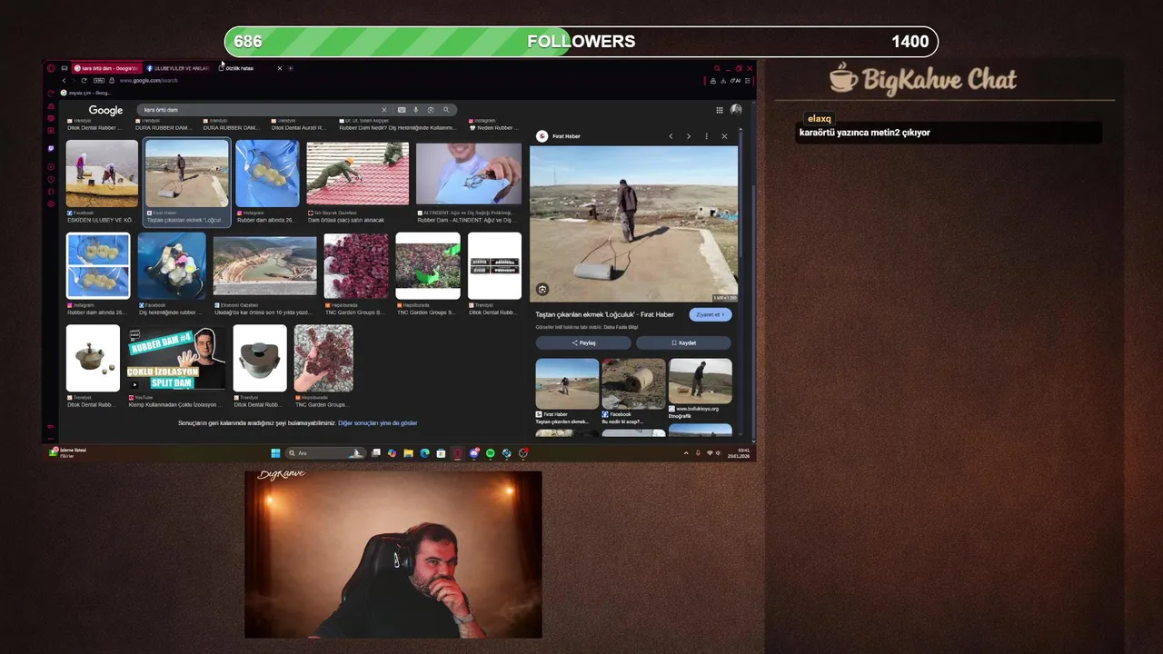Viewport: 1163px width, 654px height.
Task: Search by image with the Lens icon
Action: 431,110
